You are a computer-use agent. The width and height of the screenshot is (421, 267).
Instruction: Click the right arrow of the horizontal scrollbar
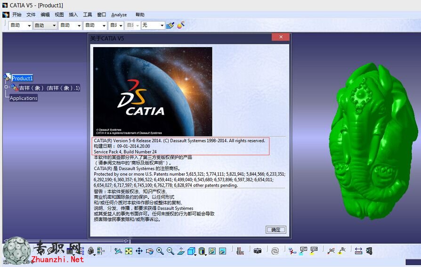[x=127, y=241]
